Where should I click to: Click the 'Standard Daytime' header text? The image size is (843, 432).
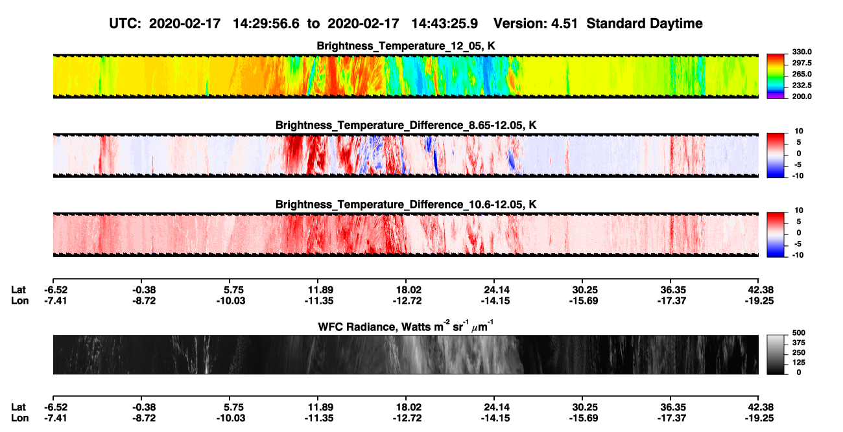[644, 24]
